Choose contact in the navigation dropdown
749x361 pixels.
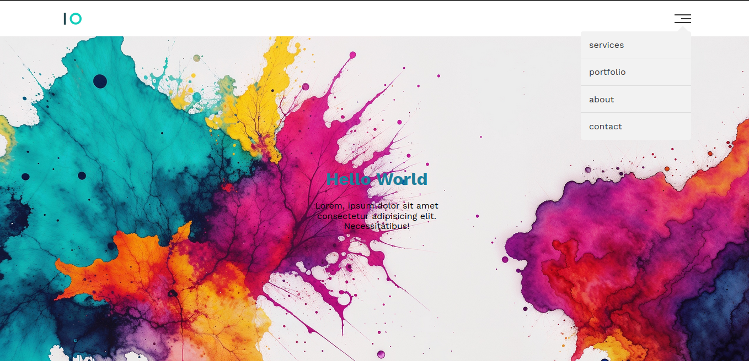(605, 127)
